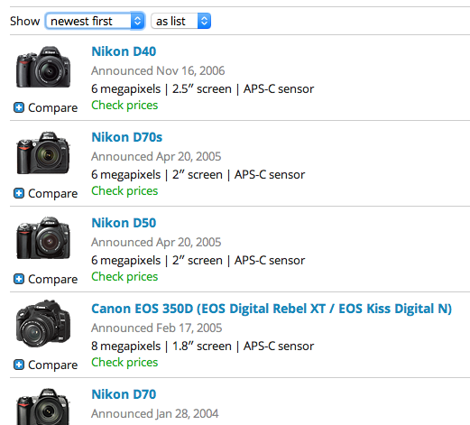The height and width of the screenshot is (425, 470).
Task: Click the 'Show' label beside the sort dropdown
Action: [x=24, y=21]
